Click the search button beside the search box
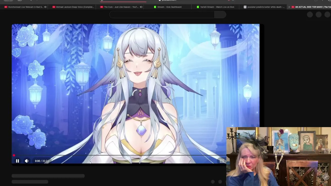This screenshot has height=186, width=331. pos(220,15)
